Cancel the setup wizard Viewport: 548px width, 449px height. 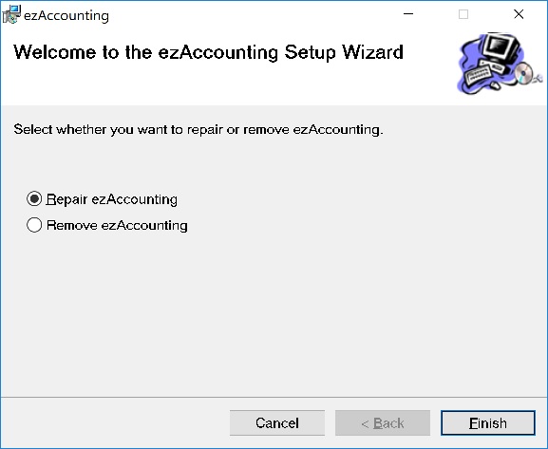click(x=277, y=422)
